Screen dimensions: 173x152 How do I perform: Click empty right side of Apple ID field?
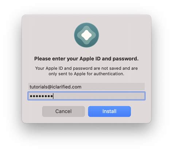[113, 87]
